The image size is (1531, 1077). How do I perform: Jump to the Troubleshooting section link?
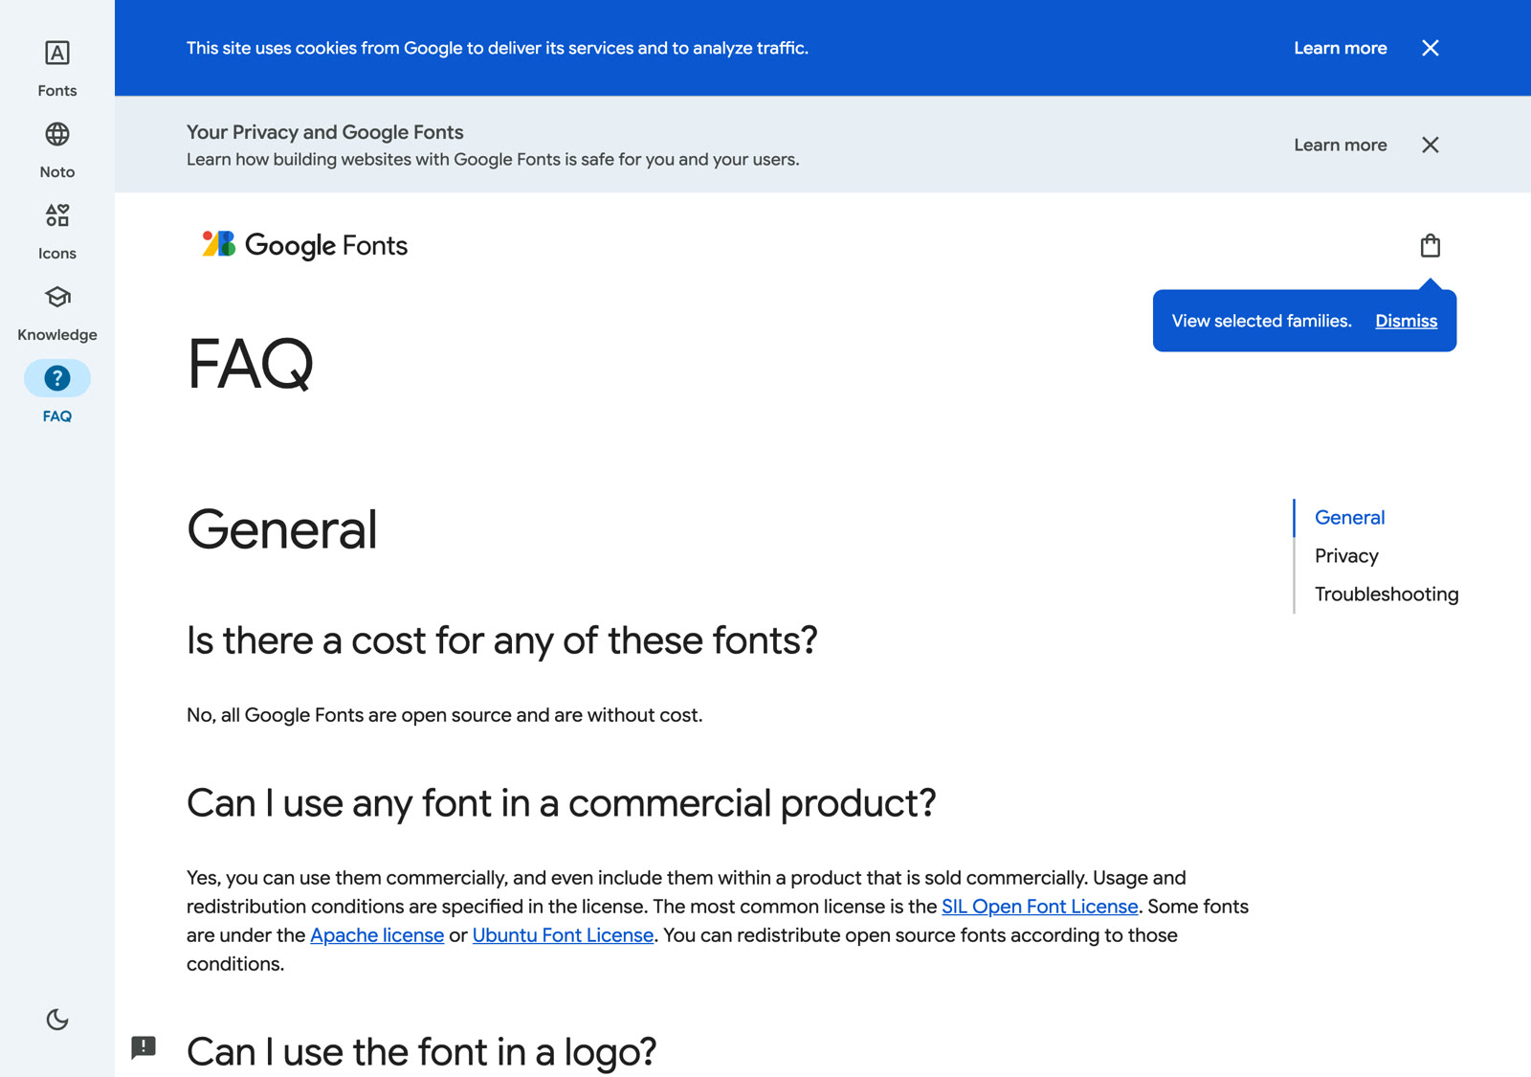click(1387, 595)
